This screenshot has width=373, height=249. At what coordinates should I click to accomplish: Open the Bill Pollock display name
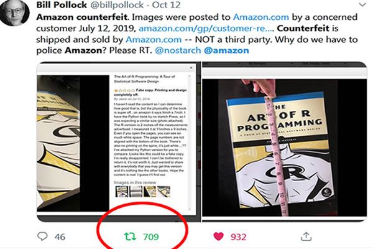[62, 5]
